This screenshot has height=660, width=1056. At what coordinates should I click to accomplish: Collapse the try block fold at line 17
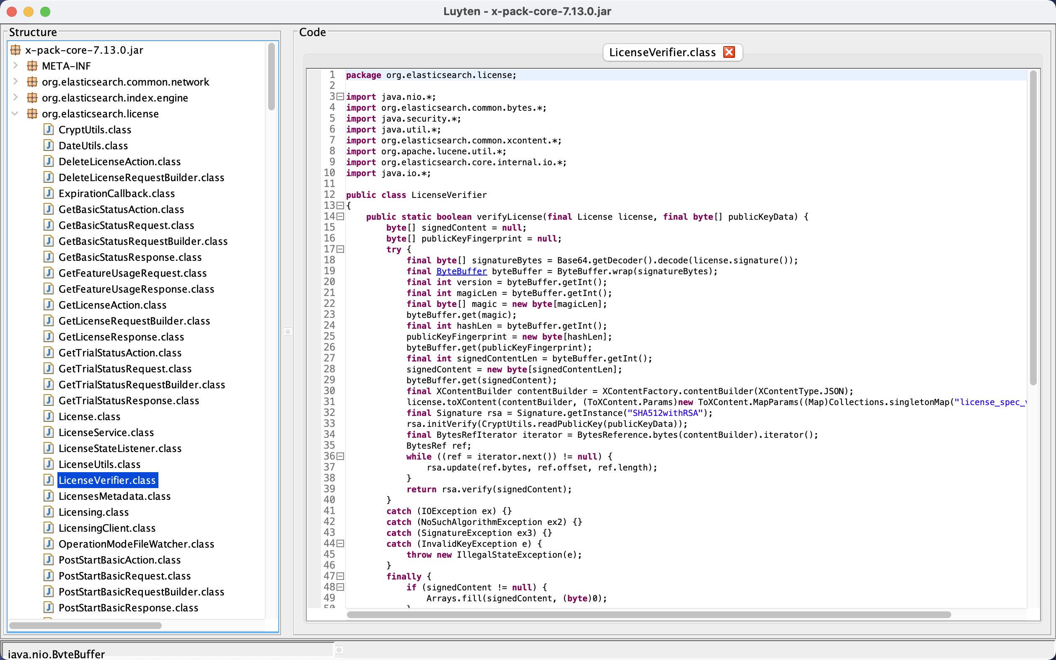click(x=340, y=249)
